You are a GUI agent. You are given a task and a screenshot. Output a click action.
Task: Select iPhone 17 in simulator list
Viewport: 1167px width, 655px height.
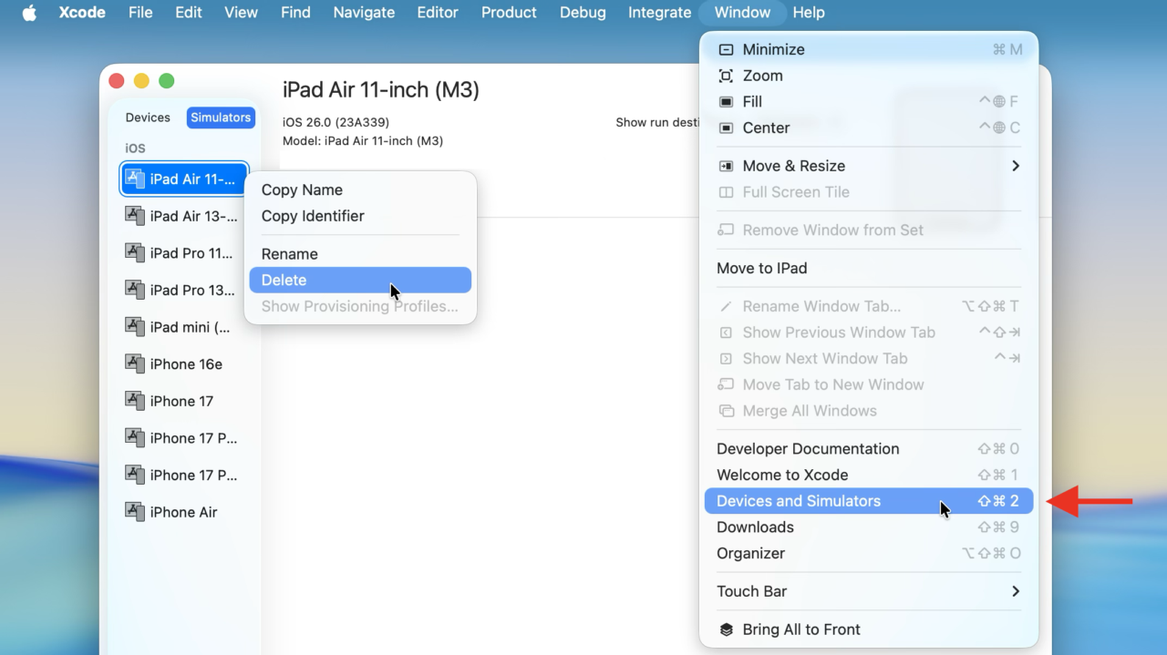[181, 401]
